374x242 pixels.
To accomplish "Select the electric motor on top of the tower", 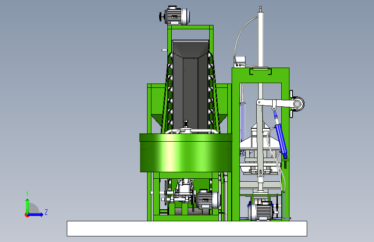I will click(x=175, y=16).
